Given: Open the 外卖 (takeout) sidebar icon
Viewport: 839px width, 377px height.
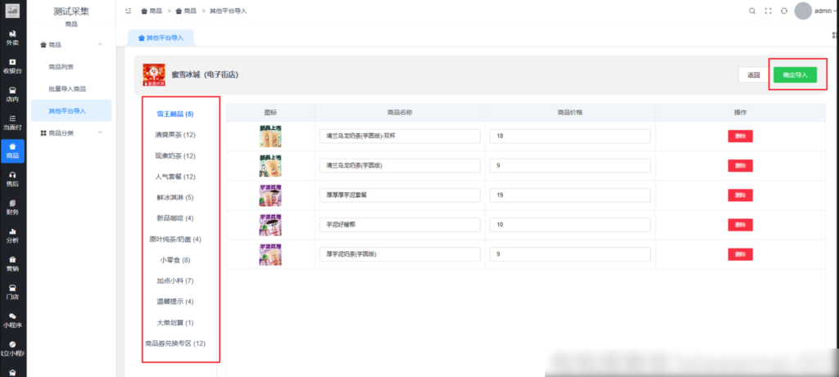Looking at the screenshot, I should (12, 38).
